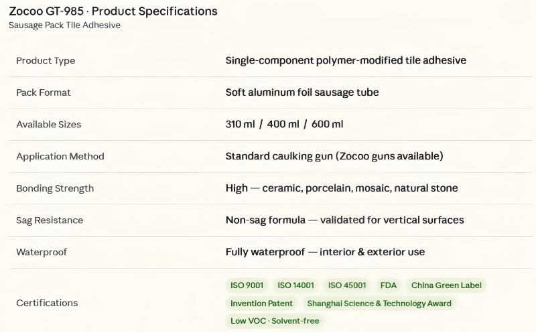The width and height of the screenshot is (536, 333).
Task: Click the Pack Format row label
Action: click(x=44, y=92)
